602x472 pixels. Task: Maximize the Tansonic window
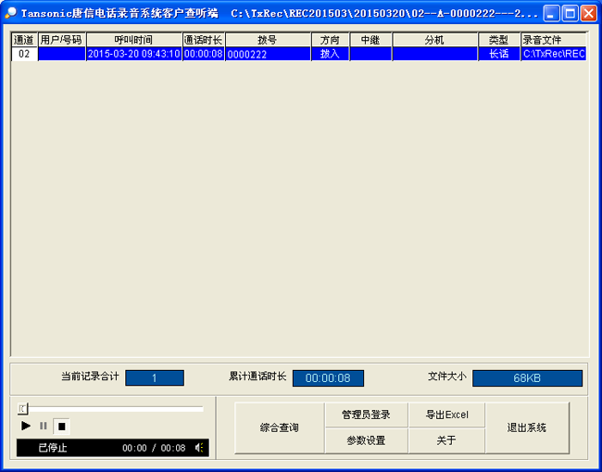(570, 13)
